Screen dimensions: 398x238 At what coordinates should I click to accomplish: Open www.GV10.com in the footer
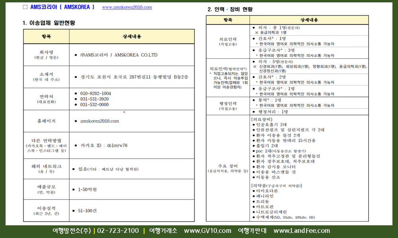(207, 231)
